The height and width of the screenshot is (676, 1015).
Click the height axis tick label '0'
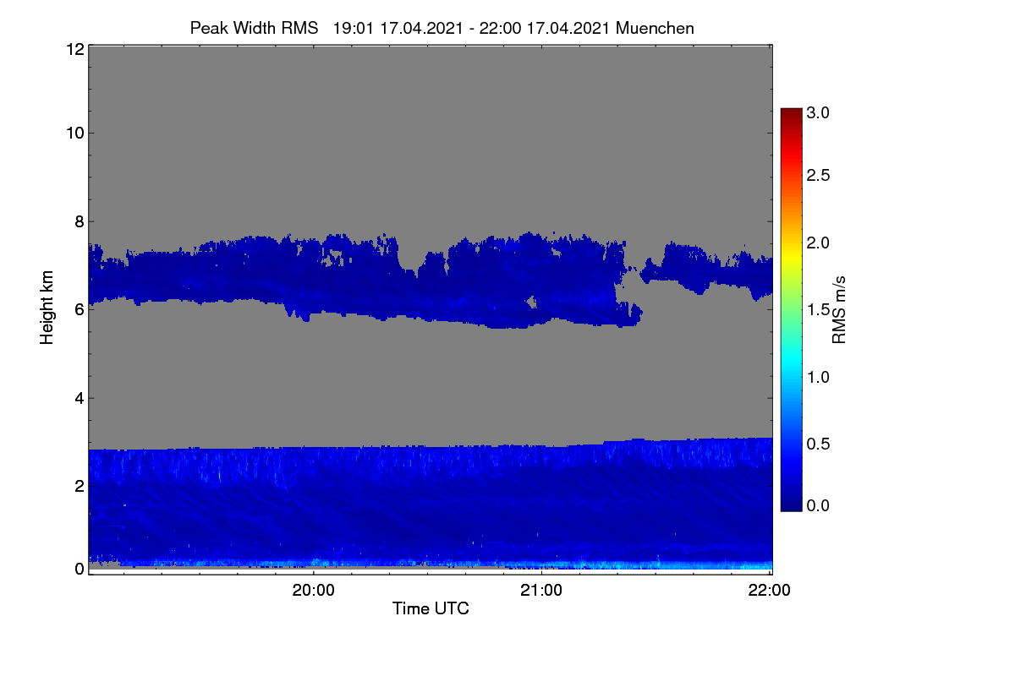tap(79, 569)
